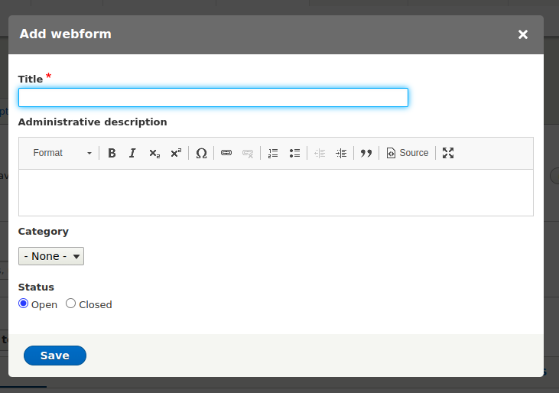The height and width of the screenshot is (393, 559).
Task: Increase indent in the editor
Action: pos(341,153)
